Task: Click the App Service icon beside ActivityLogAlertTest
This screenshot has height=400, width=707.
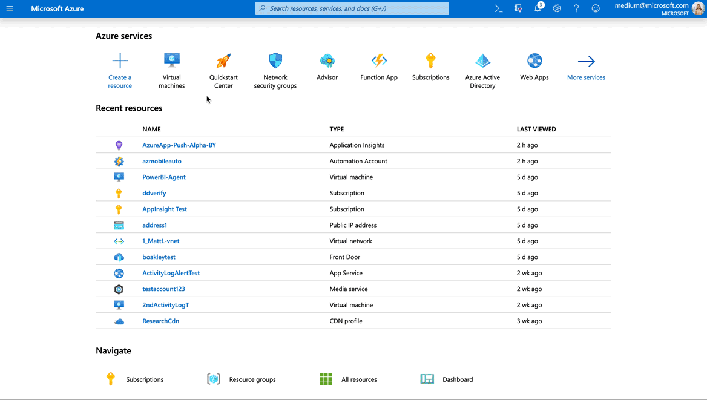Action: point(119,274)
